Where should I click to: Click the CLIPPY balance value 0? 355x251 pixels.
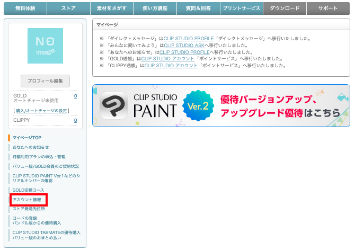pos(75,120)
